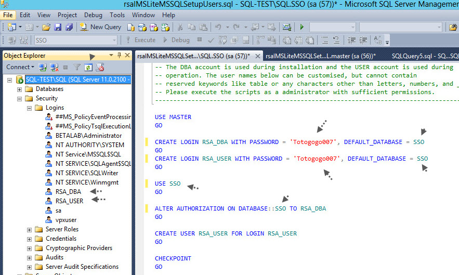Screen dimensions: 459x275
Task: Click the Specify Values for Template Parameters icon
Action: tap(378, 40)
